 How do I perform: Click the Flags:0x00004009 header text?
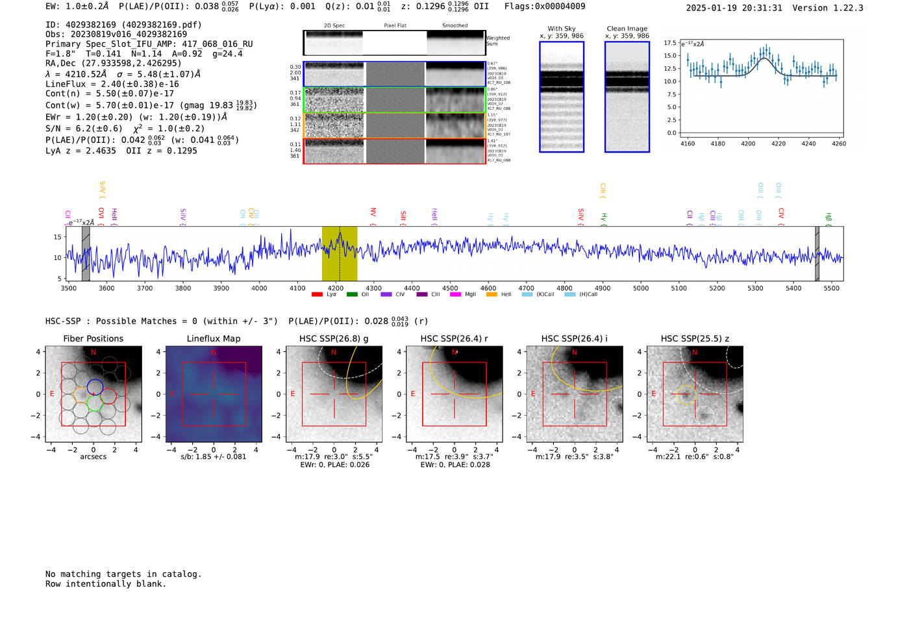pyautogui.click(x=545, y=6)
